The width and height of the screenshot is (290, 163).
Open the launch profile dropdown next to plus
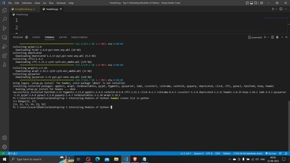(268, 37)
